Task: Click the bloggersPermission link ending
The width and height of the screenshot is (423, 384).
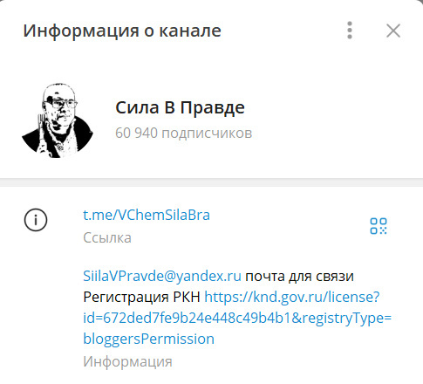Action: 149,339
